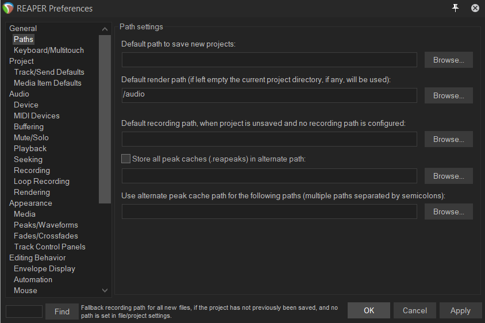Image resolution: width=485 pixels, height=323 pixels.
Task: Confirm settings with OK
Action: 369,310
